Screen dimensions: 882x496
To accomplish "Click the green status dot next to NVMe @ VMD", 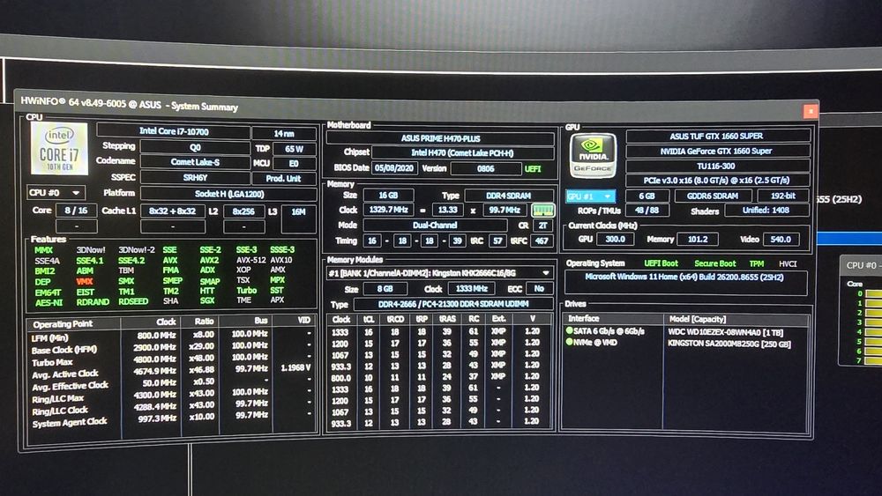I will click(569, 342).
